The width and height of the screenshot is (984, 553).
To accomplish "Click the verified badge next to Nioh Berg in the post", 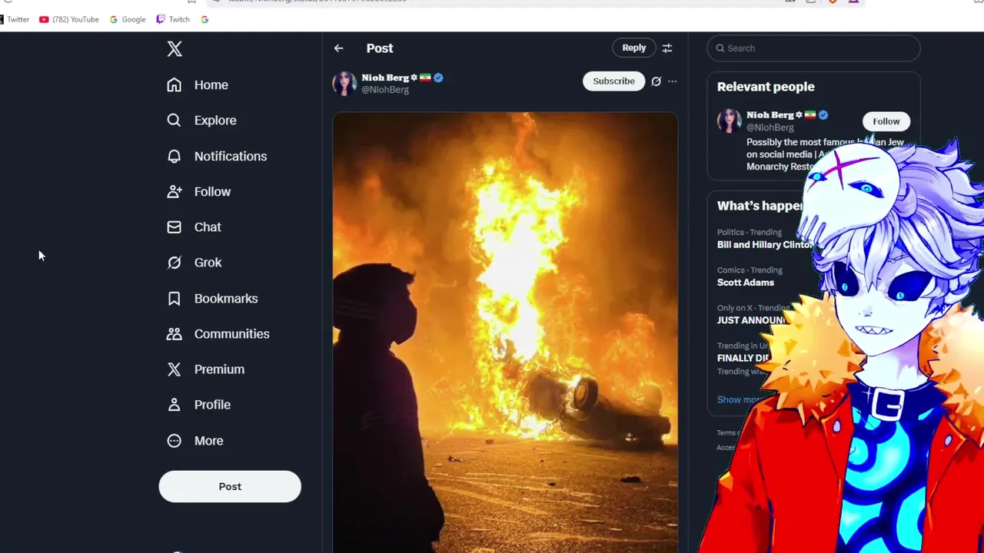I will 438,78.
